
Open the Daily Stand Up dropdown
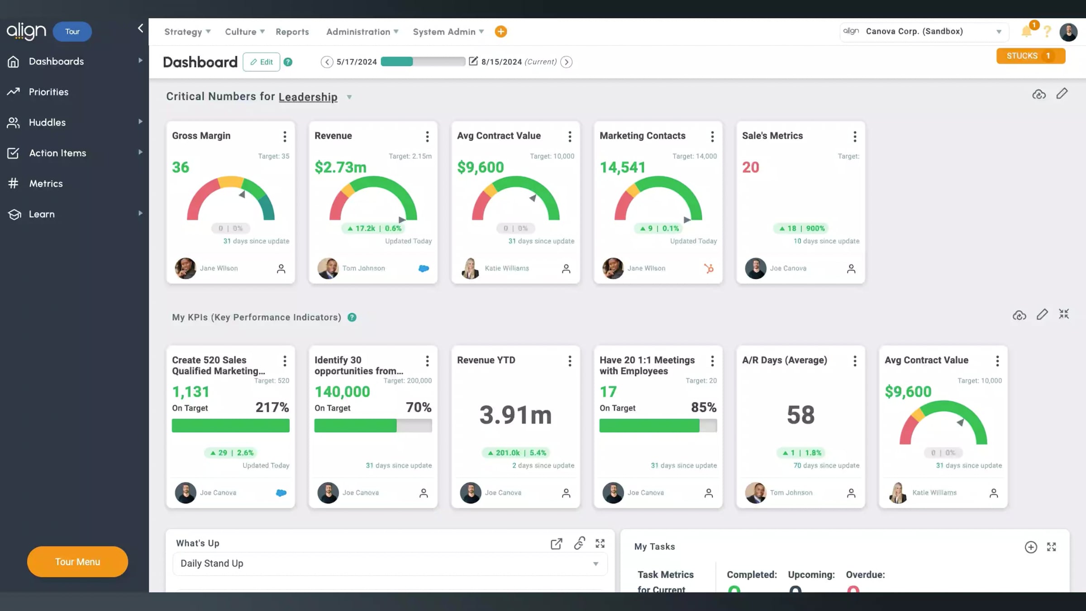click(x=390, y=563)
